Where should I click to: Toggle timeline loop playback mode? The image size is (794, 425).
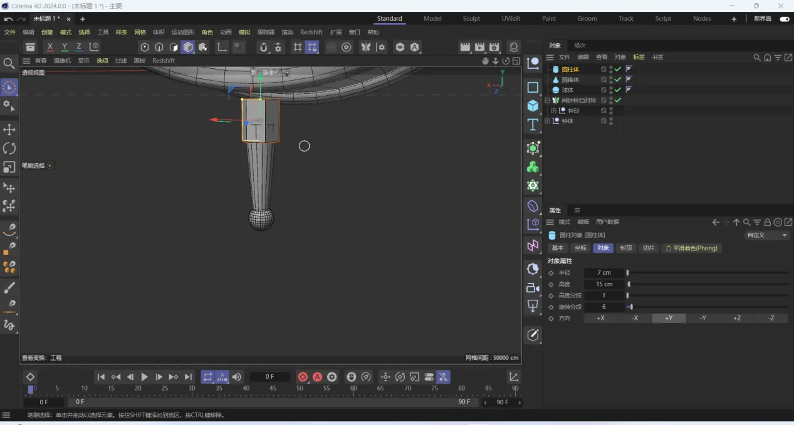pos(207,377)
